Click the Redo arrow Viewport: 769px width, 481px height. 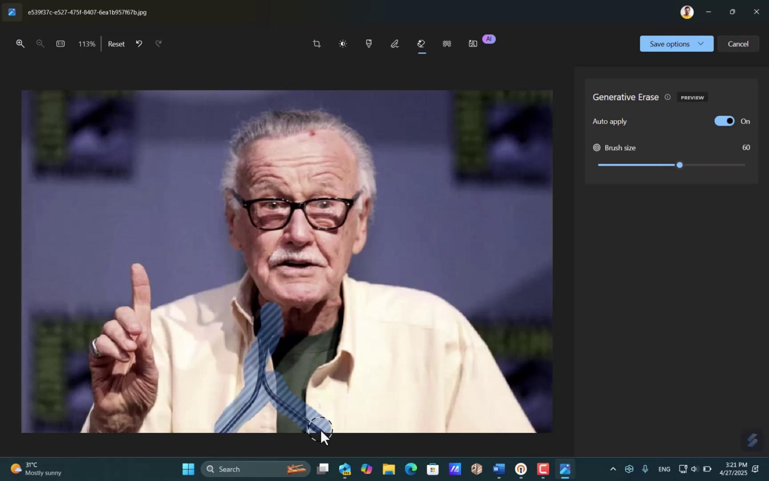pos(159,44)
